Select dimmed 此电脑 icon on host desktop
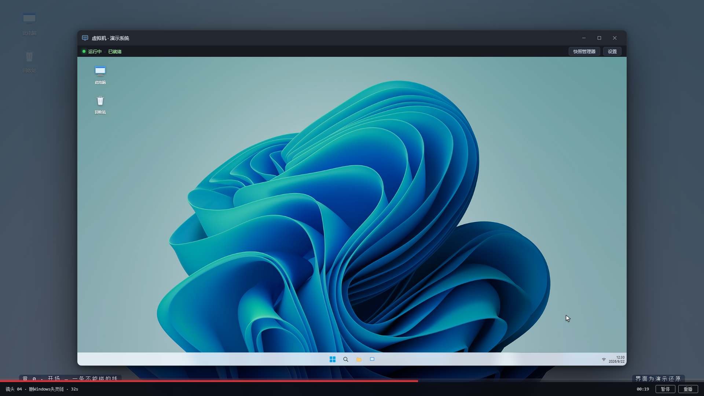704x396 pixels. pyautogui.click(x=29, y=24)
